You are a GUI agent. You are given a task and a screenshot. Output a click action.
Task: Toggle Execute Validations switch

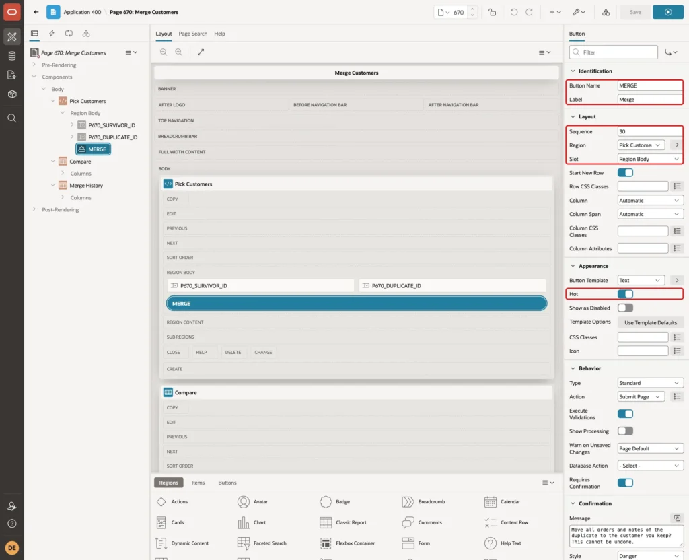click(625, 414)
